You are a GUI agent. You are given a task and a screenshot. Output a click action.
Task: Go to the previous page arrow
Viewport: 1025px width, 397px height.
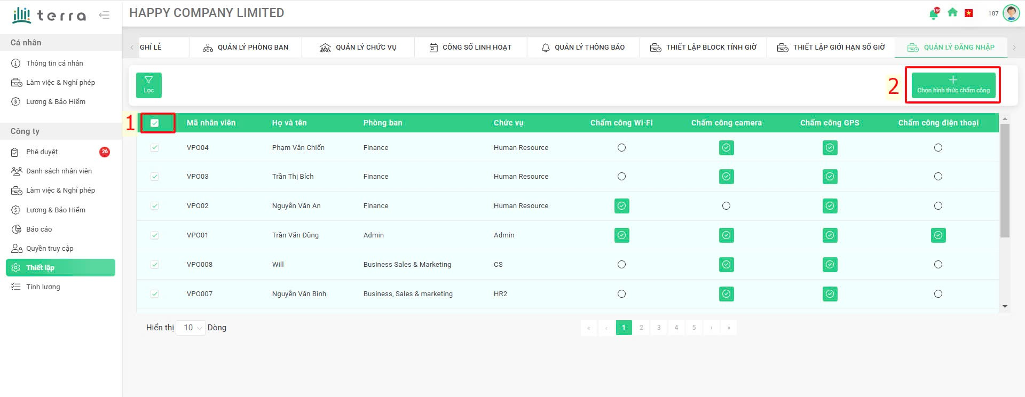(606, 328)
